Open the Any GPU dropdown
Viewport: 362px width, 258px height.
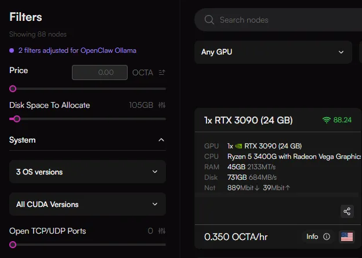click(273, 52)
